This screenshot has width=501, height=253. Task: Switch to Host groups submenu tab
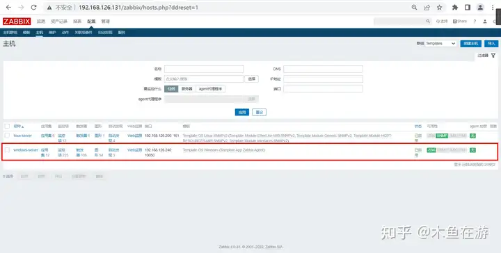pyautogui.click(x=10, y=33)
